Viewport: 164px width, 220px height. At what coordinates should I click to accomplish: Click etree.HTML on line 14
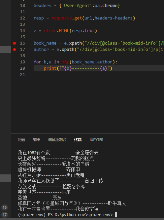coord(56,31)
